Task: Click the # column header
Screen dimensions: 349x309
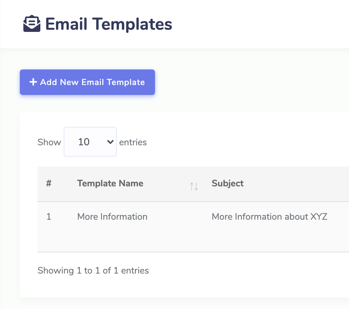Action: tap(49, 183)
